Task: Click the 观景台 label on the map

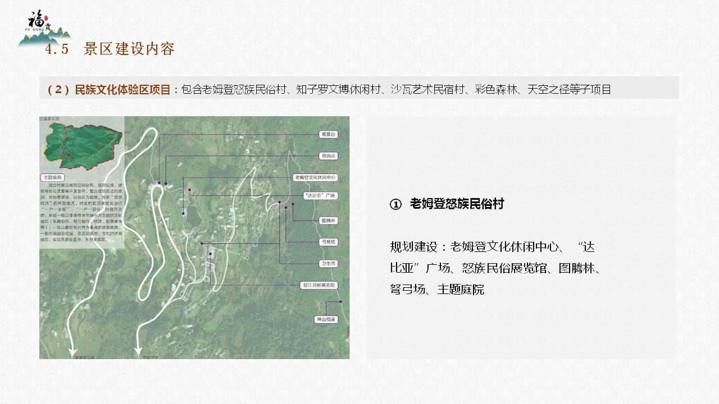Action: click(x=328, y=135)
